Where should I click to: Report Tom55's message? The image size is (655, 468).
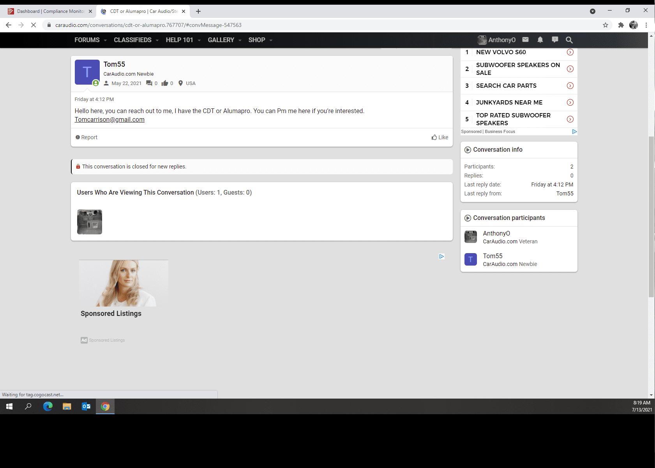pos(87,137)
